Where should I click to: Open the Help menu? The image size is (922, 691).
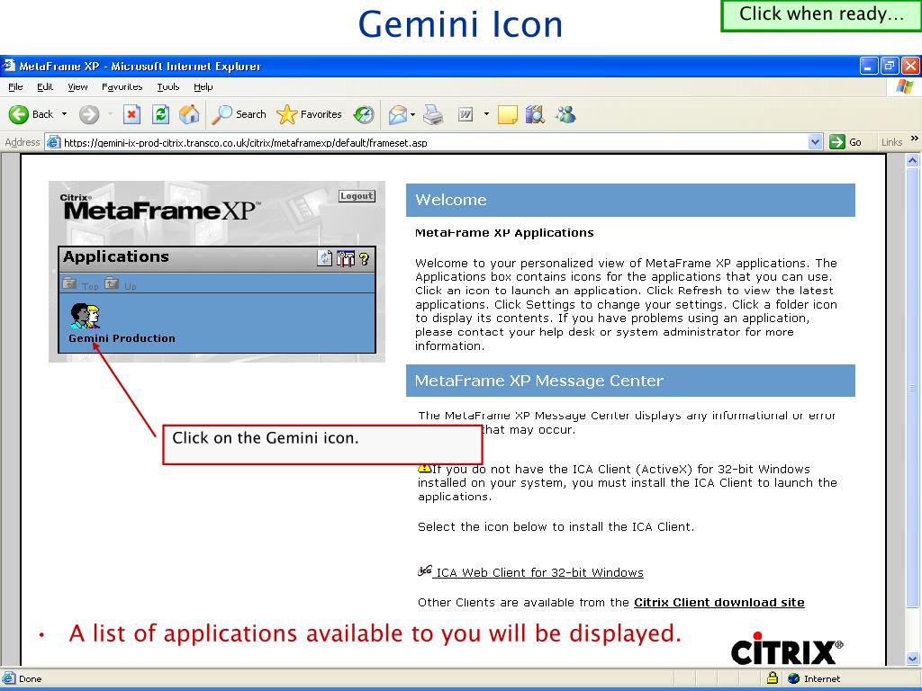click(x=203, y=87)
